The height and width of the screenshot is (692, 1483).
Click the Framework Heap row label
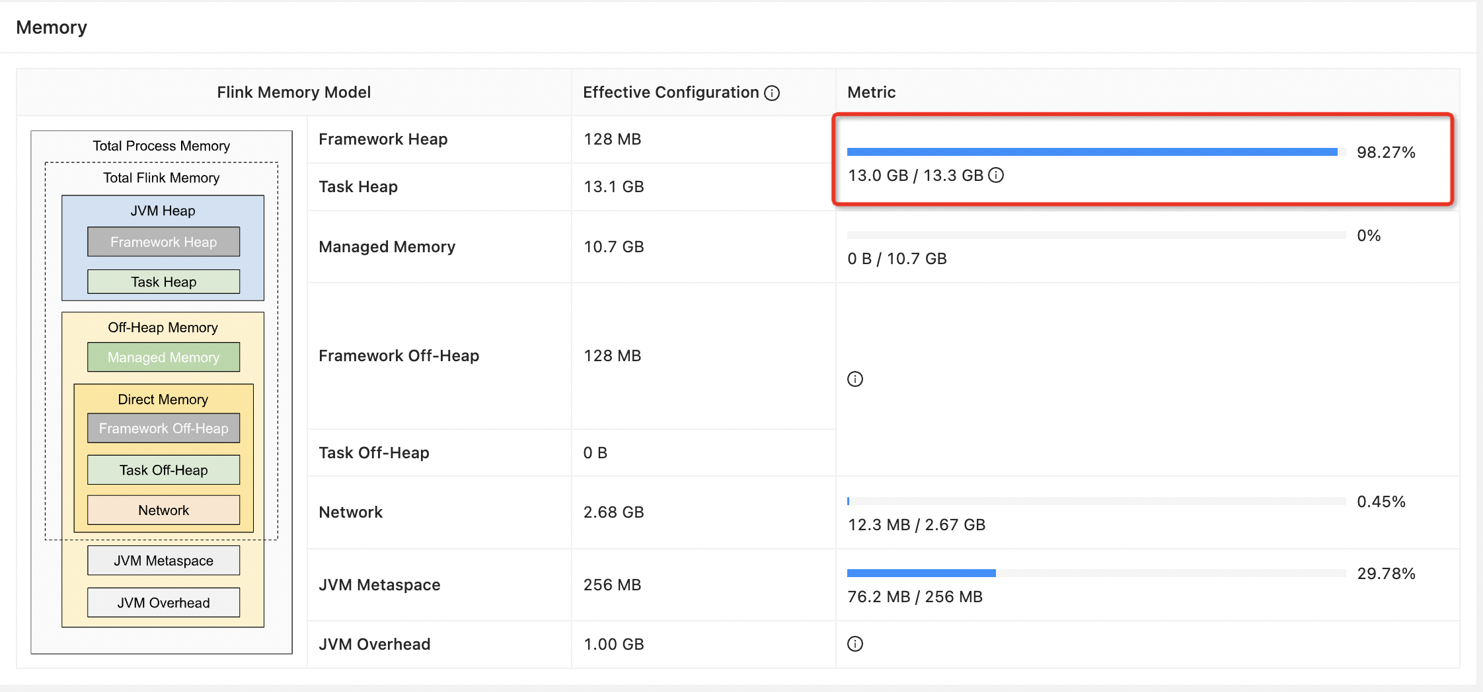[x=383, y=139]
